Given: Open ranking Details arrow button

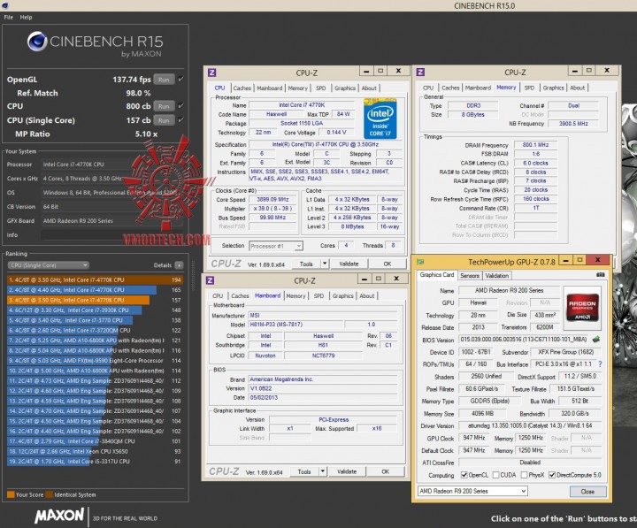Looking at the screenshot, I should click(x=179, y=265).
